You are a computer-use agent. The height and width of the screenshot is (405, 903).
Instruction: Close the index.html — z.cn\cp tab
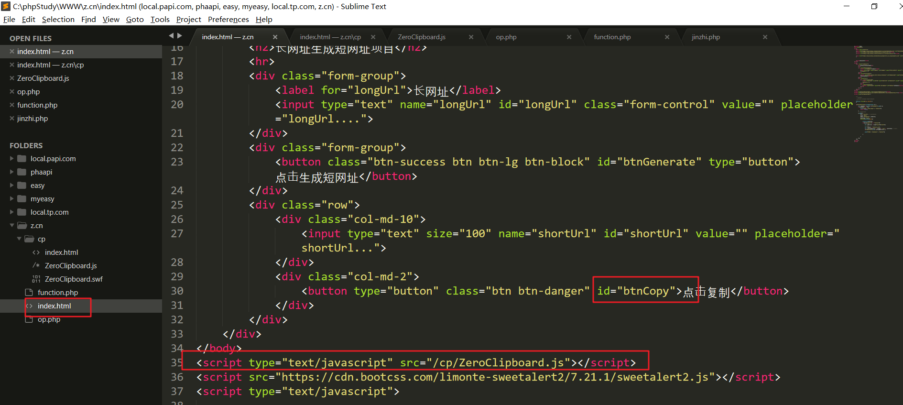point(373,37)
